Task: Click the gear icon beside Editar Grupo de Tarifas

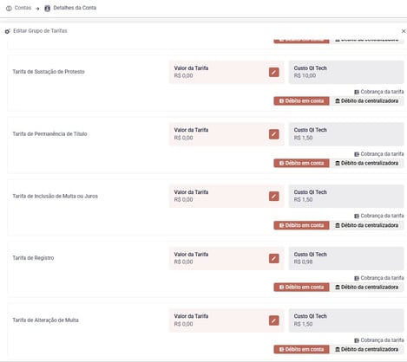Action: 8,31
